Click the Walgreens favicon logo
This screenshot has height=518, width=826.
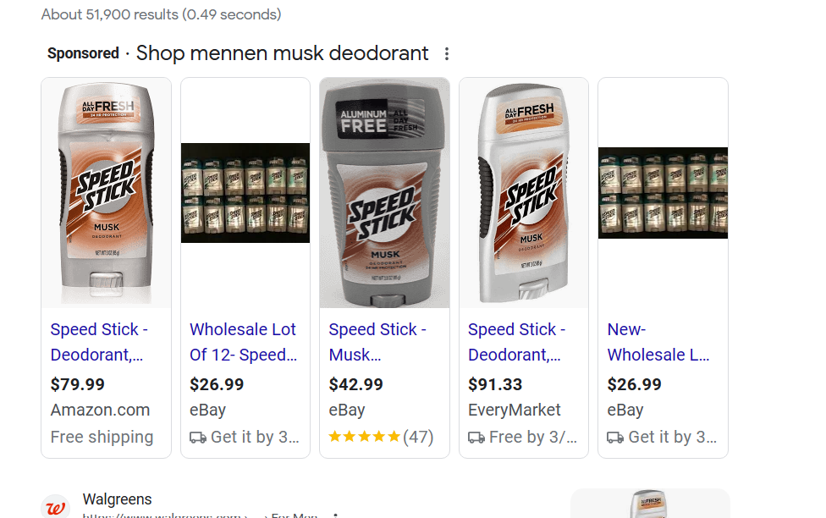(56, 507)
